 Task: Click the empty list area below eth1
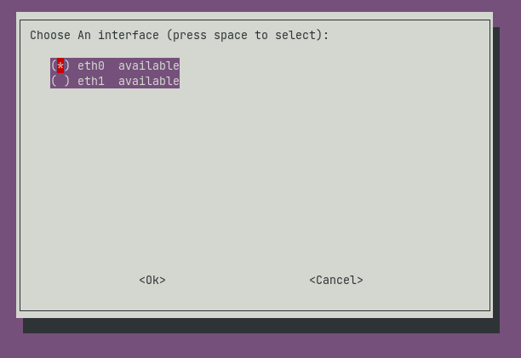(x=255, y=170)
